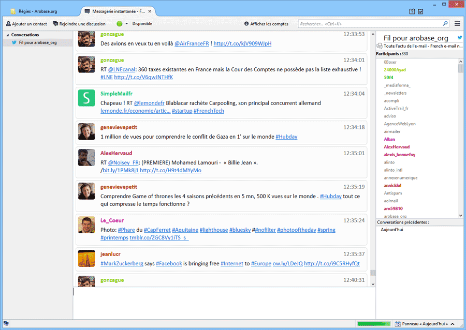Click the chat icon on the Messagerie instantanée tab
This screenshot has width=466, height=330.
[x=87, y=11]
